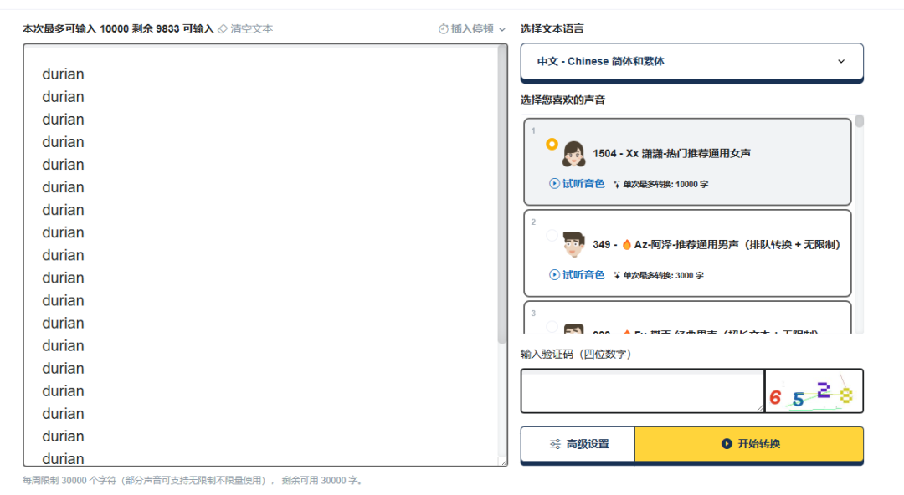The image size is (904, 495).
Task: Click the text area resize handle icon
Action: pos(503,462)
